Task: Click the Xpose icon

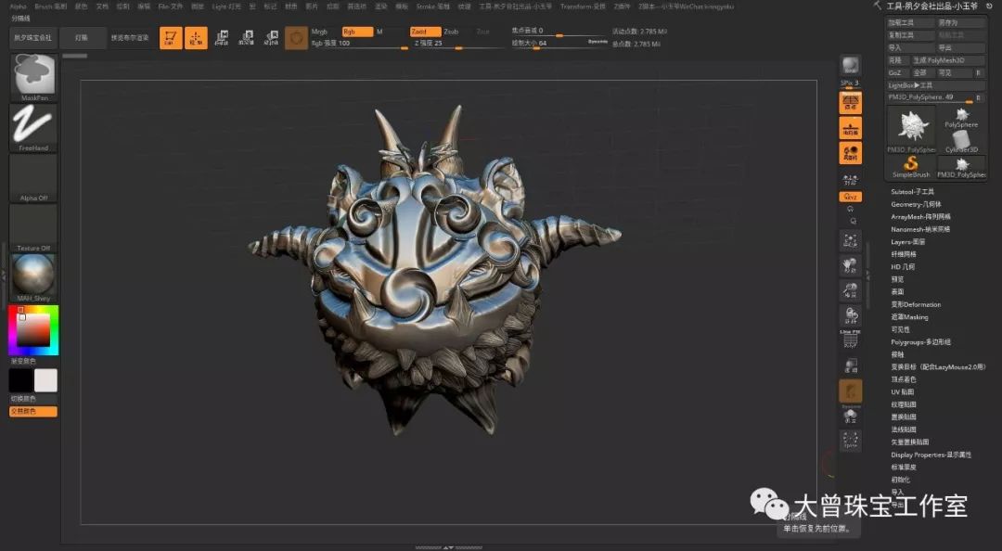Action: (851, 440)
